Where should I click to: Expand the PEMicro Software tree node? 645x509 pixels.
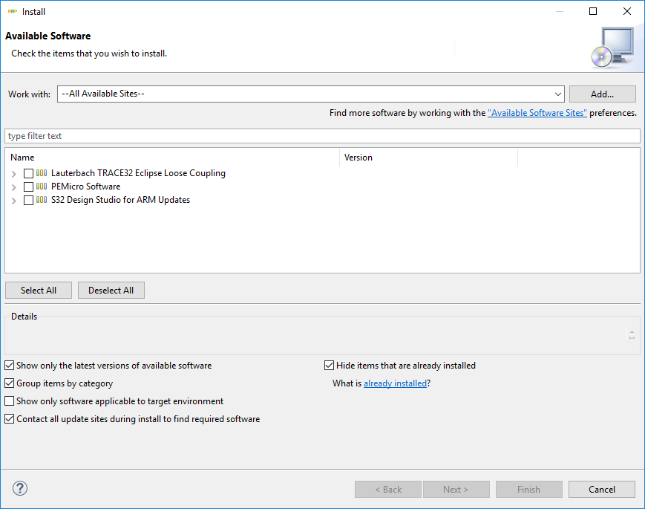[x=14, y=187]
